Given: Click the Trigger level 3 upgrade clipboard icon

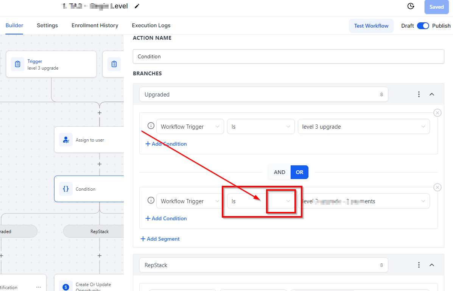Looking at the screenshot, I should [18, 64].
